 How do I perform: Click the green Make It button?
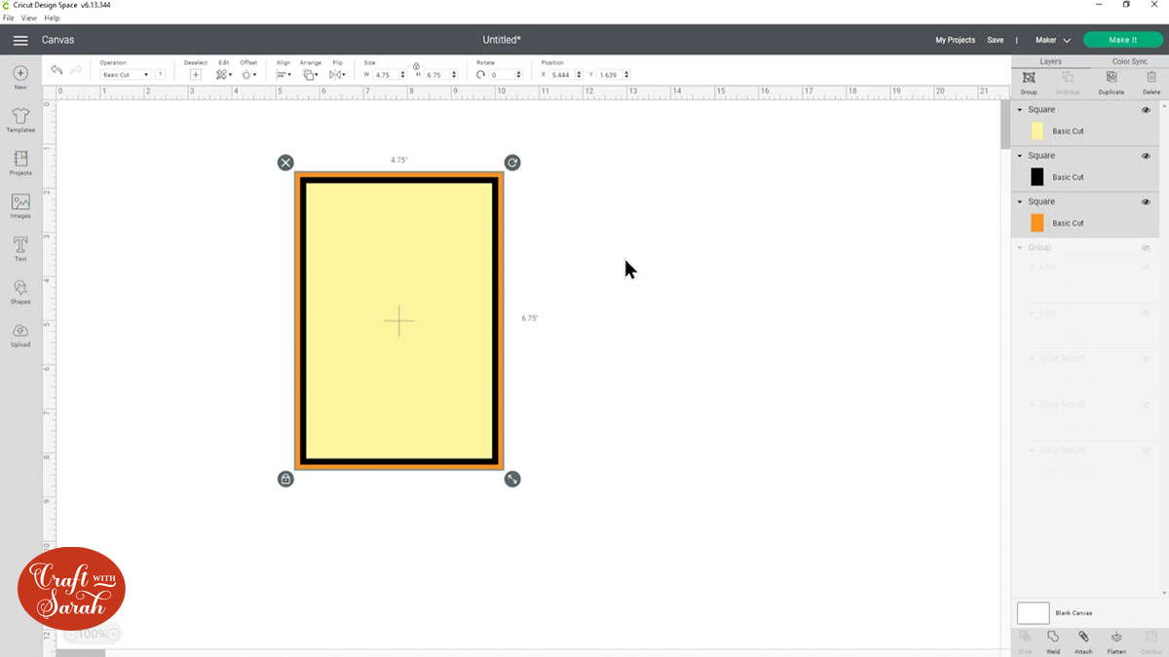1122,40
